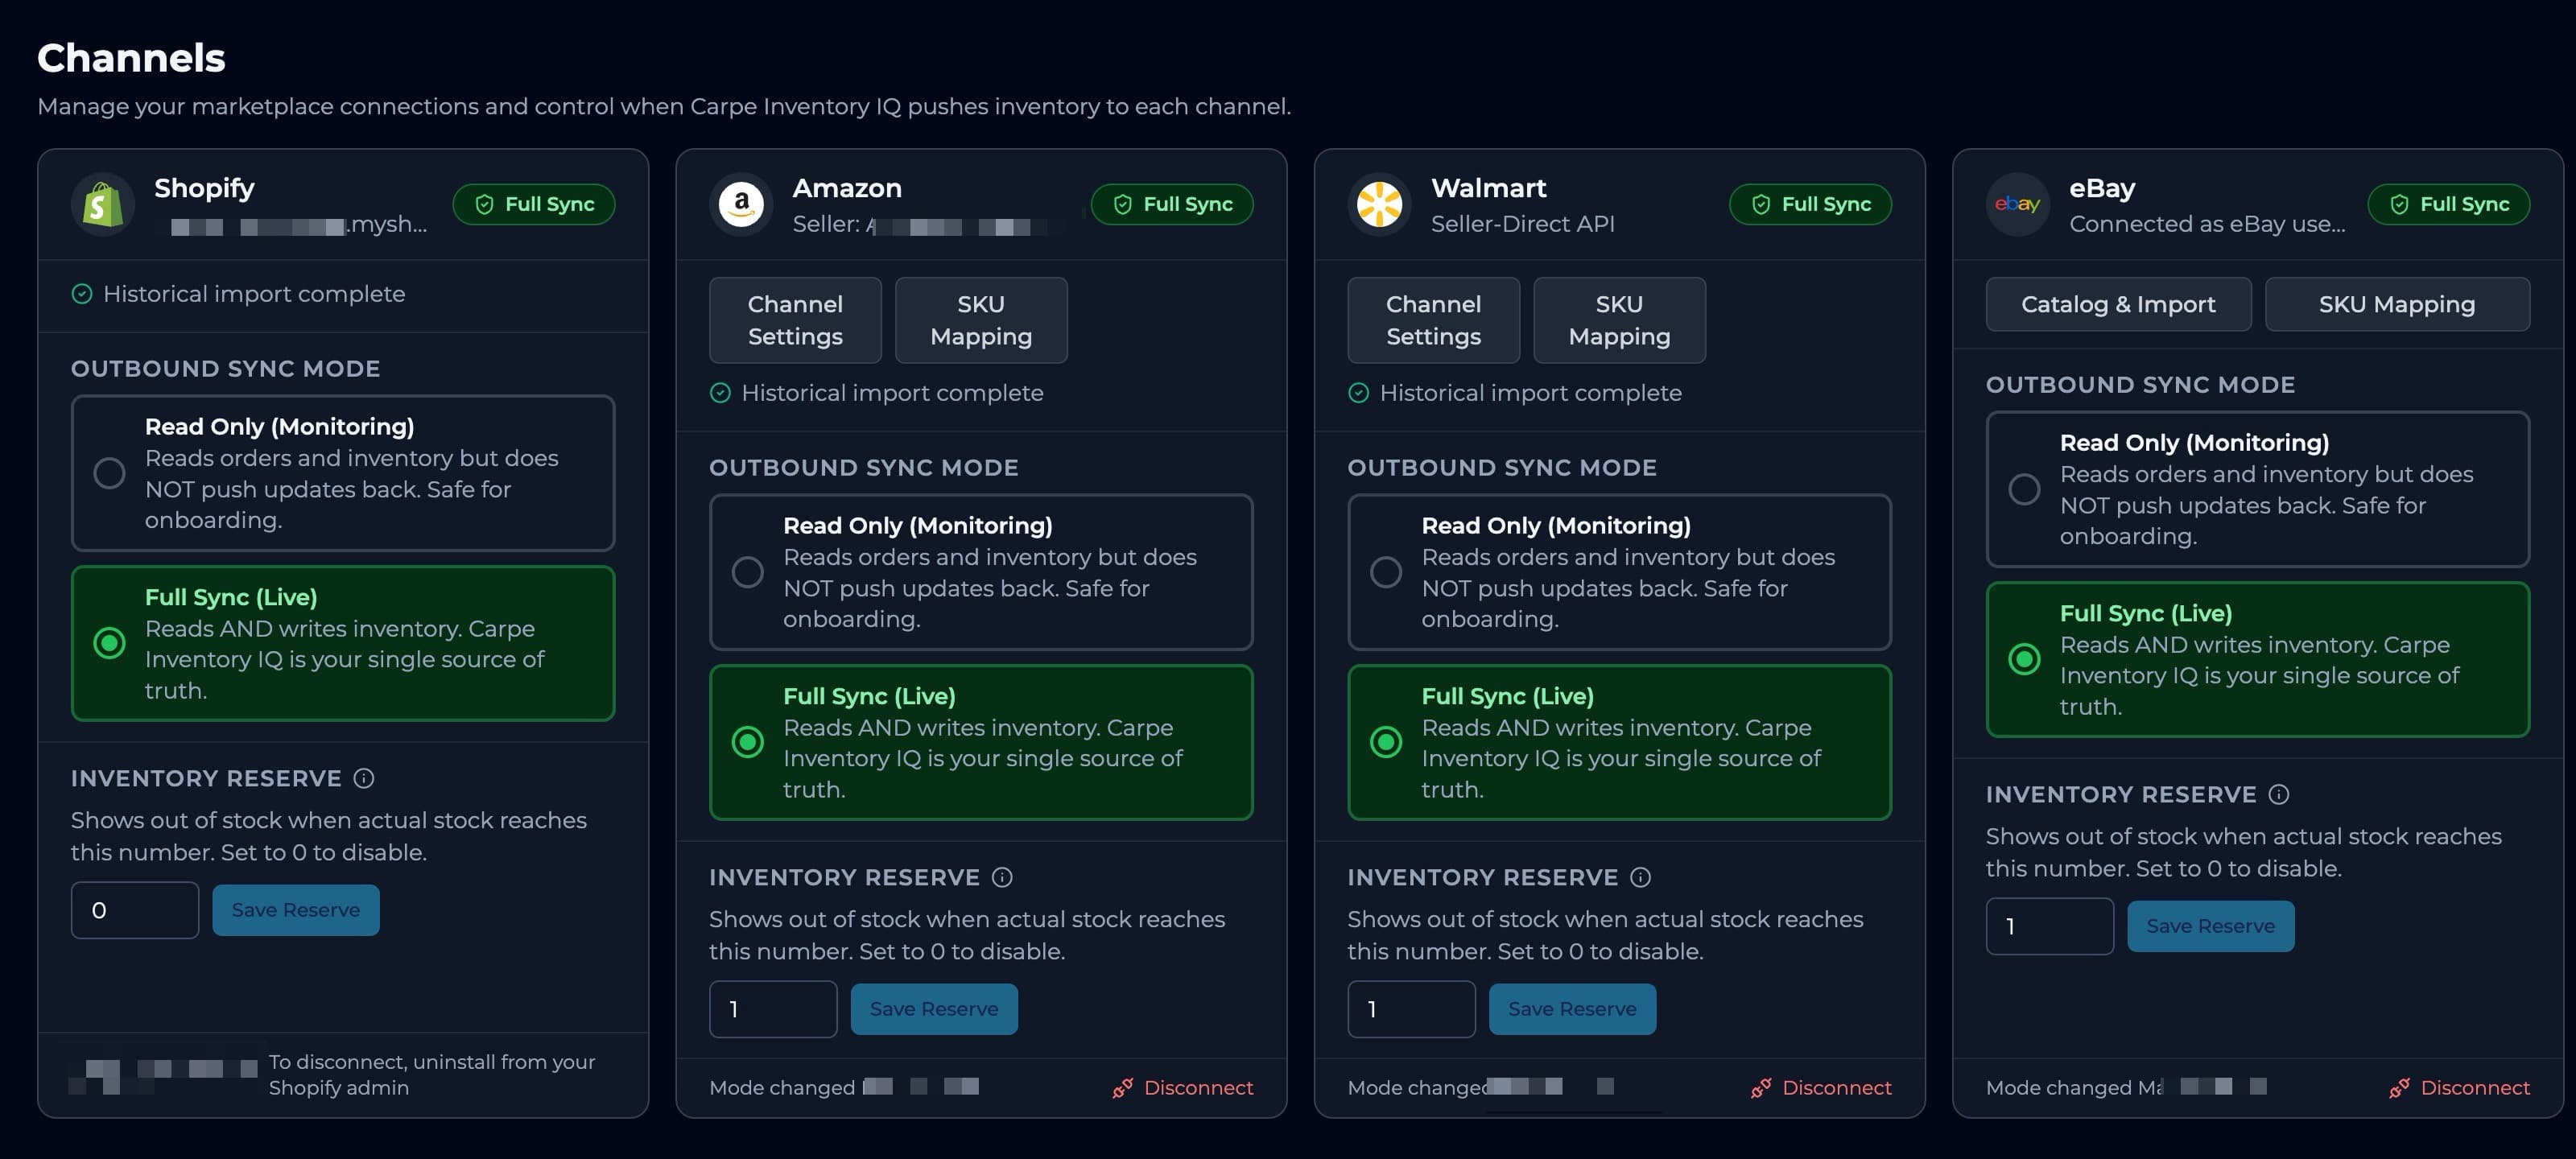This screenshot has height=1159, width=2576.
Task: Click the Walmart spark logo icon
Action: (x=1379, y=204)
